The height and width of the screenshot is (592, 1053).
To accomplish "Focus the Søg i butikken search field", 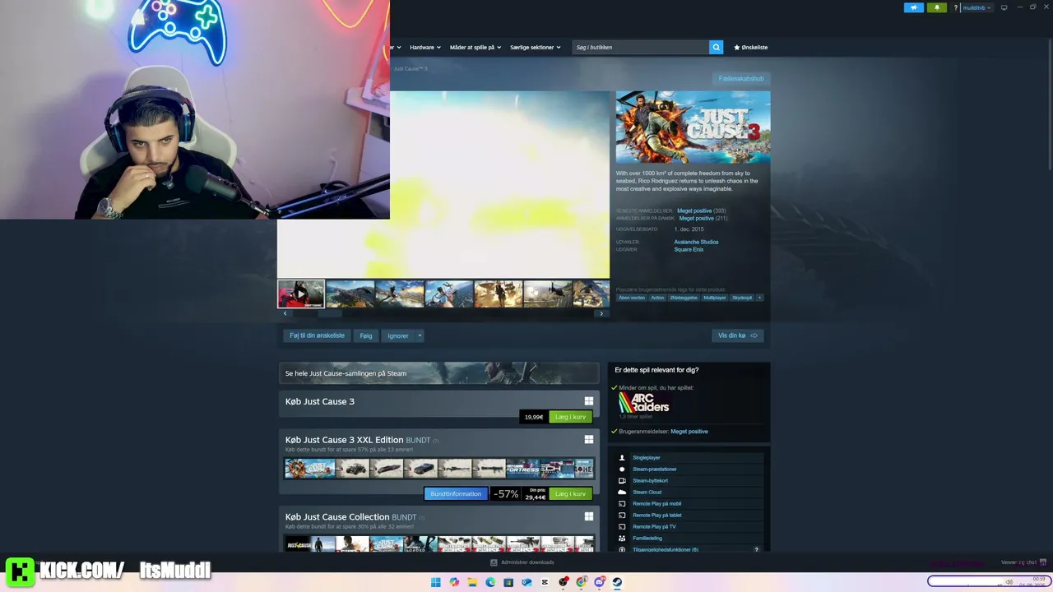I will coord(641,47).
